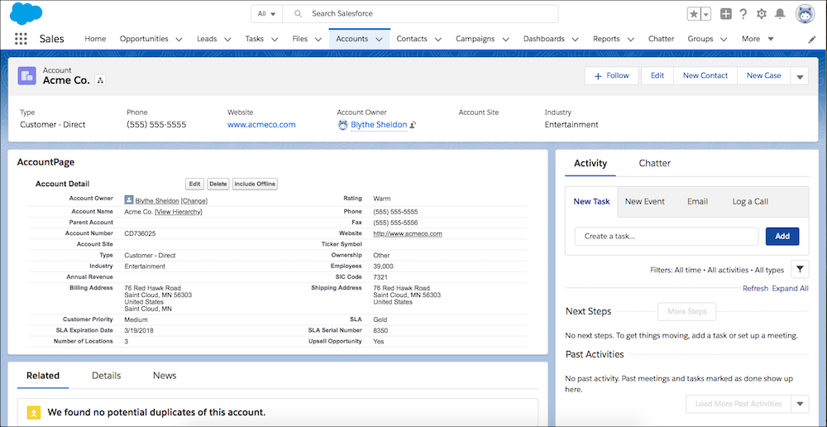Switch to the News tab
The height and width of the screenshot is (427, 827).
point(165,375)
